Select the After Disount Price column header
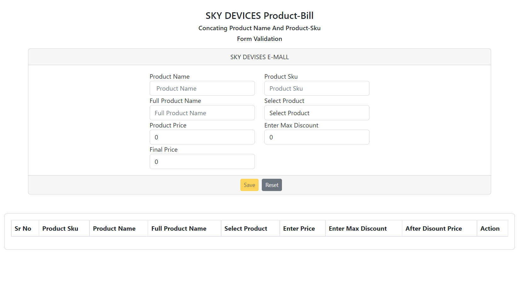Viewport: 522px width, 293px height. 433,228
